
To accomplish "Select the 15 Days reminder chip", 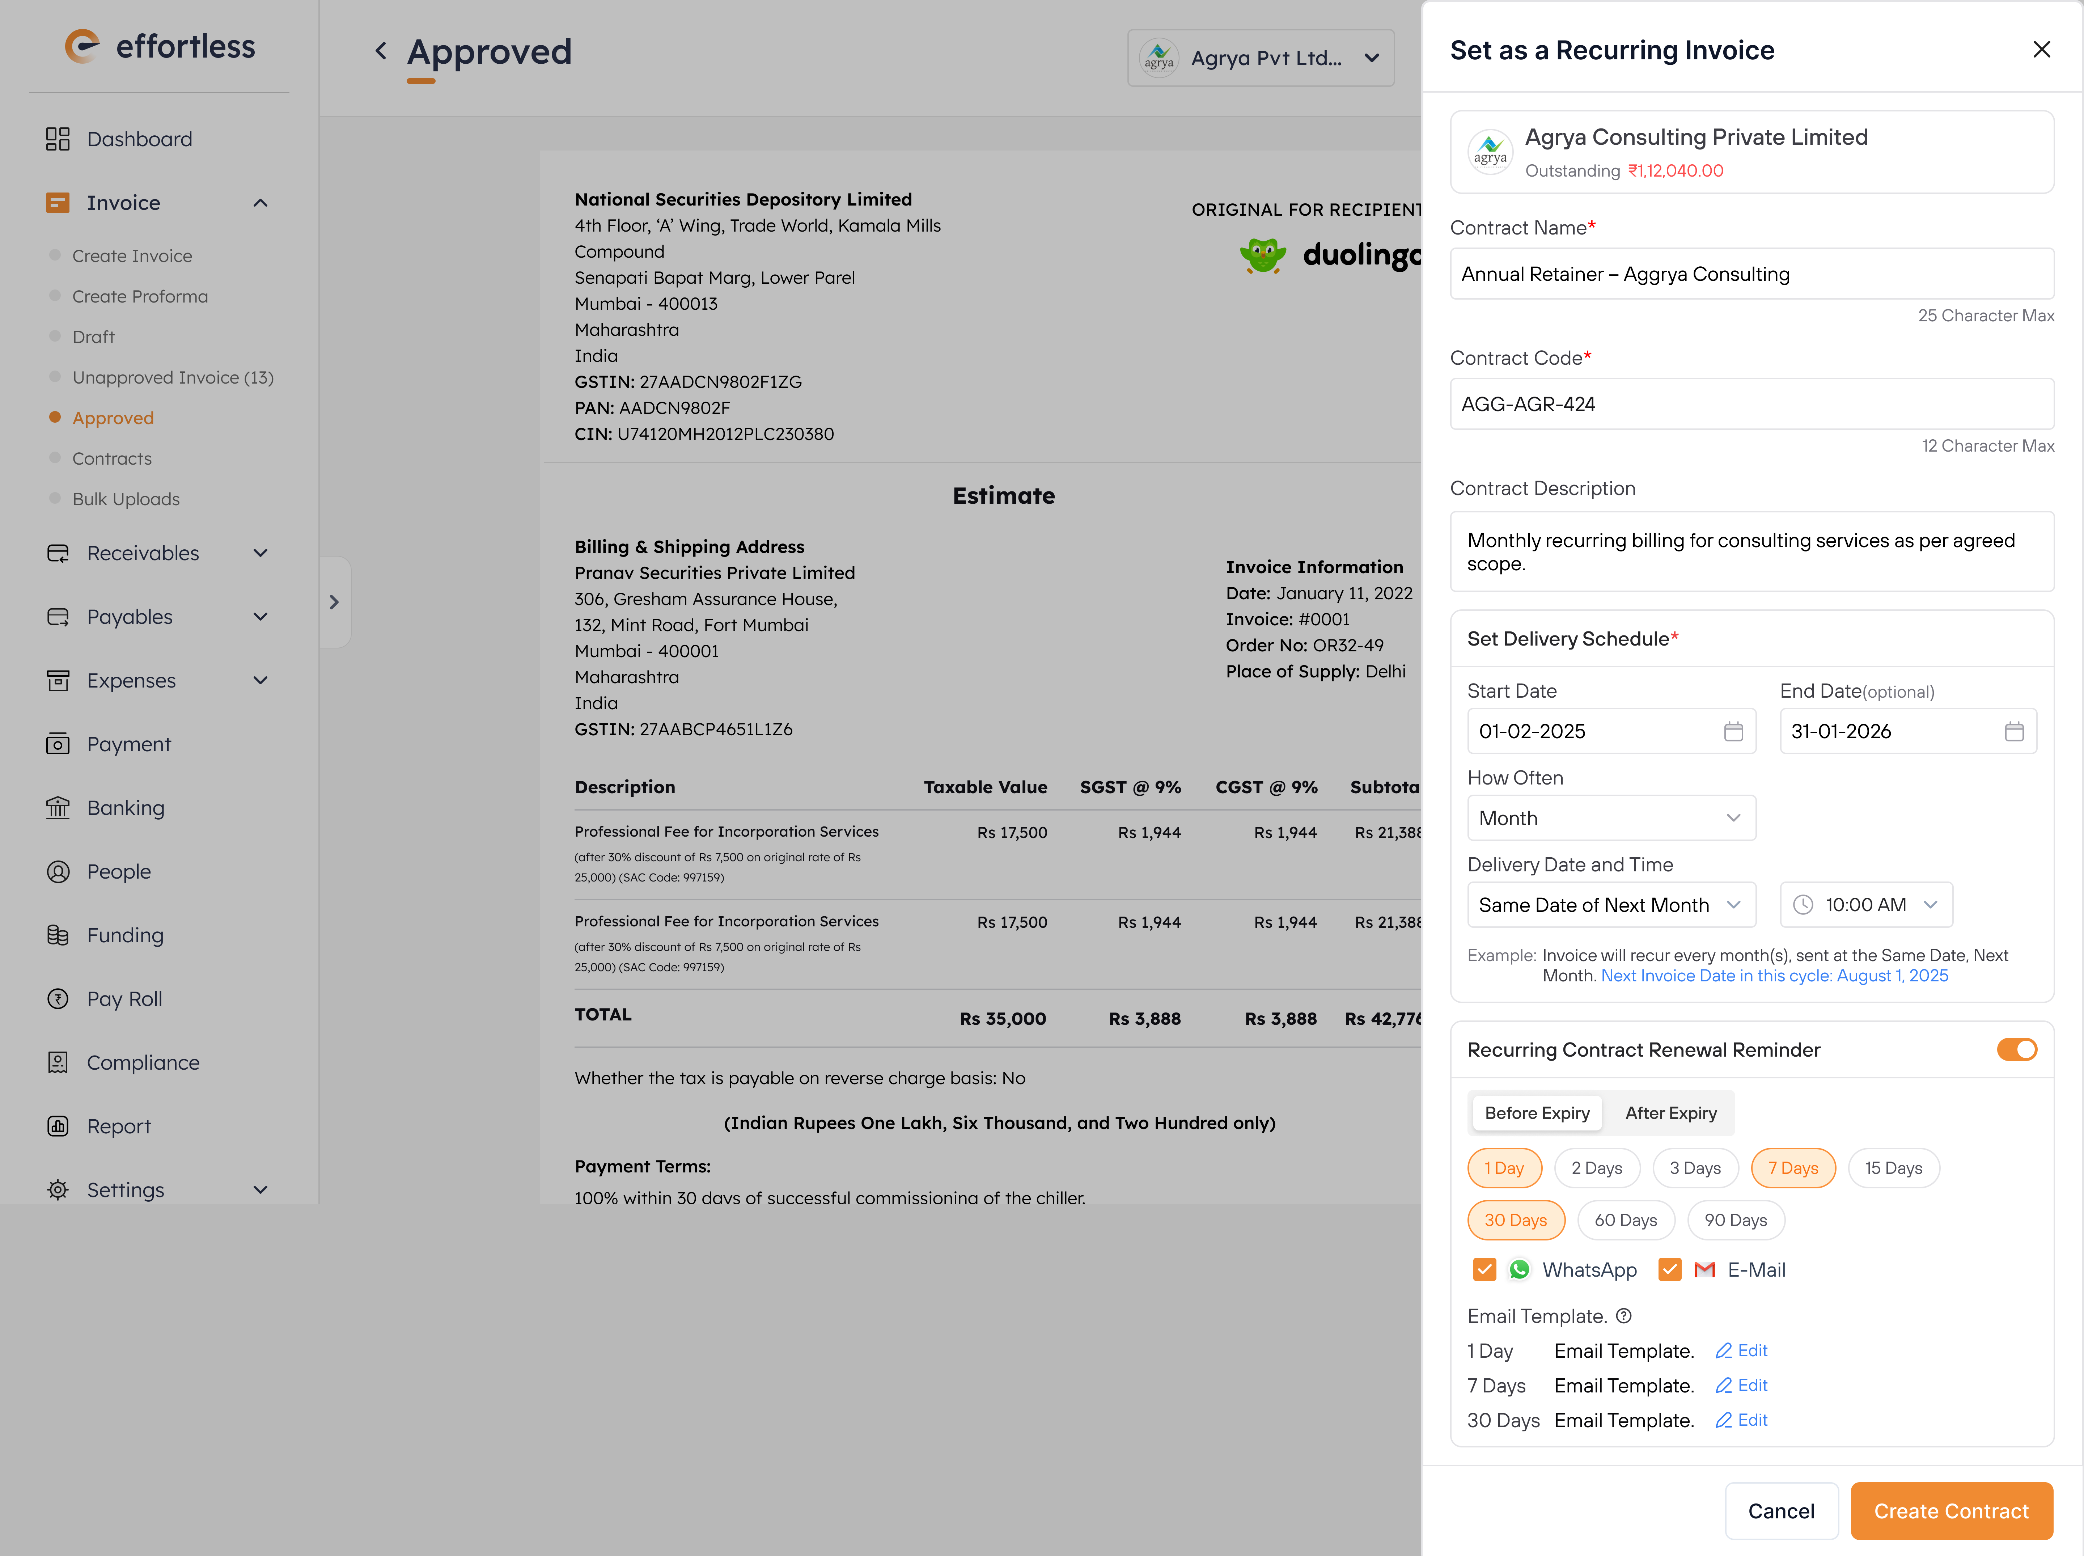I will pos(1893,1168).
